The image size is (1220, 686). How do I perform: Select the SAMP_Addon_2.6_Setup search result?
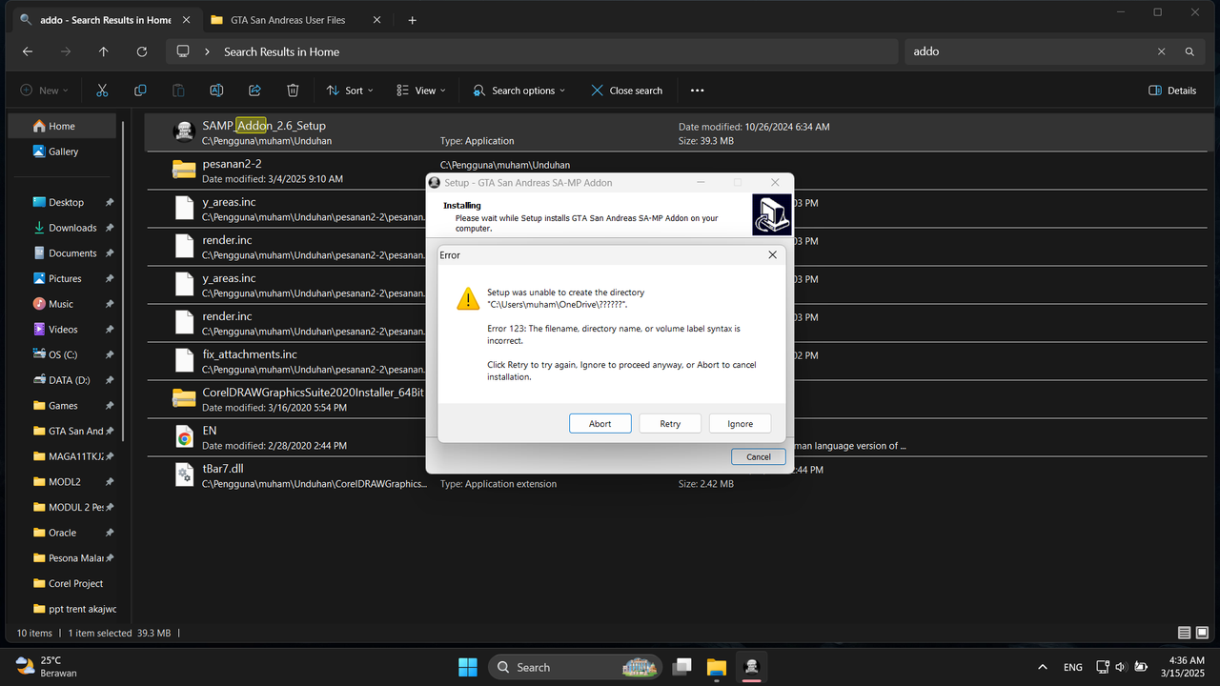point(674,132)
